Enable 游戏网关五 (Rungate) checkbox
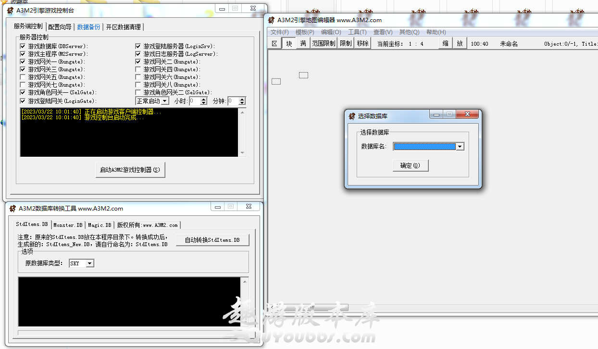The image size is (598, 349). click(x=23, y=77)
